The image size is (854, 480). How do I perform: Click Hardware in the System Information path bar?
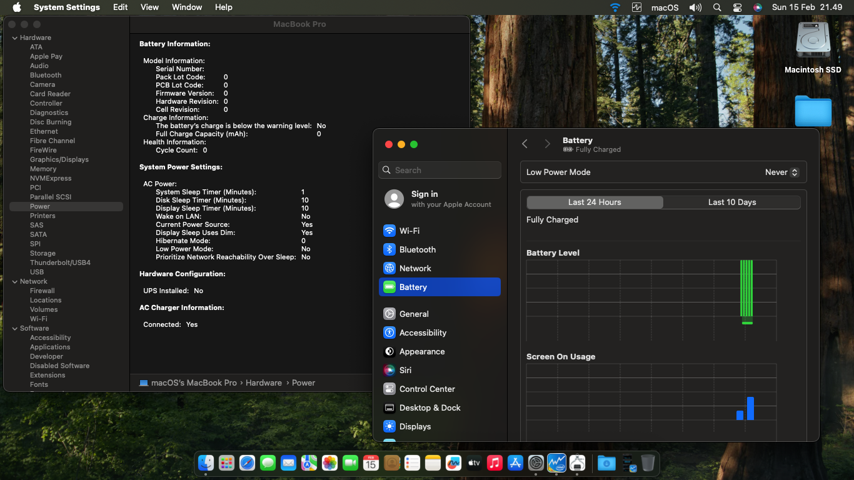(x=264, y=382)
